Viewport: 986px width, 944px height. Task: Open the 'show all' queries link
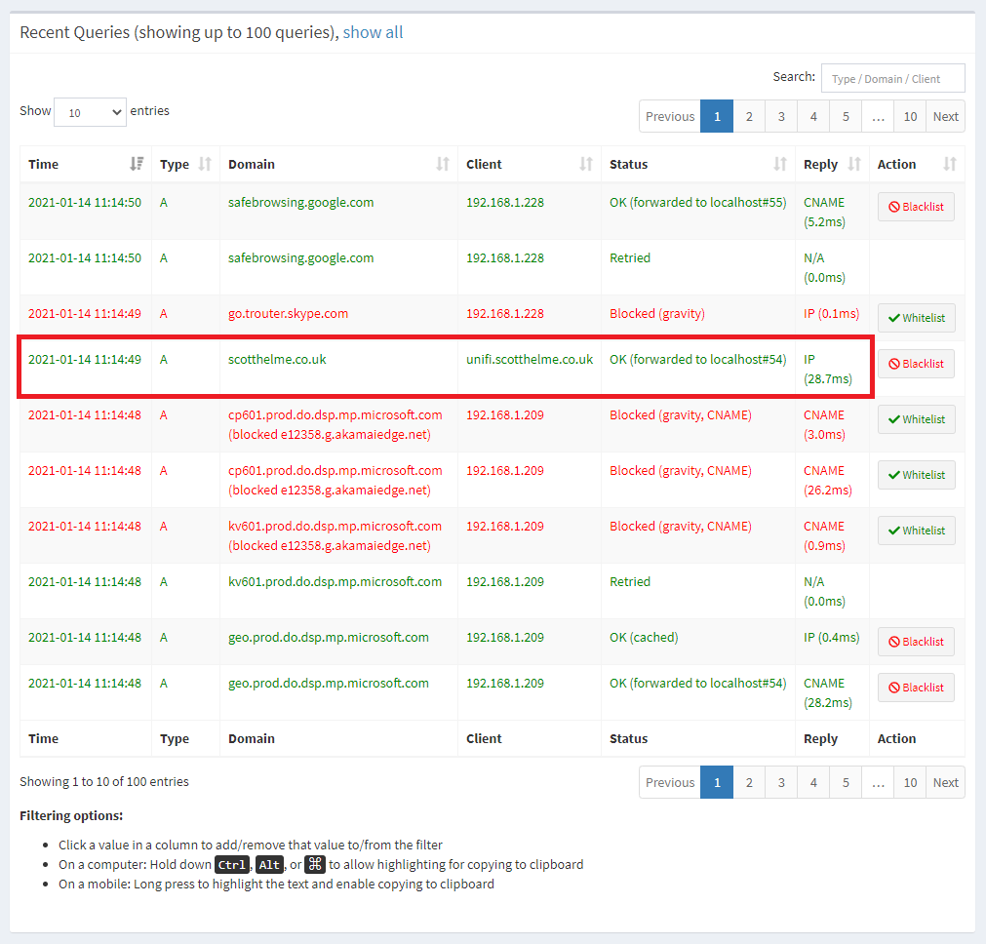point(373,32)
